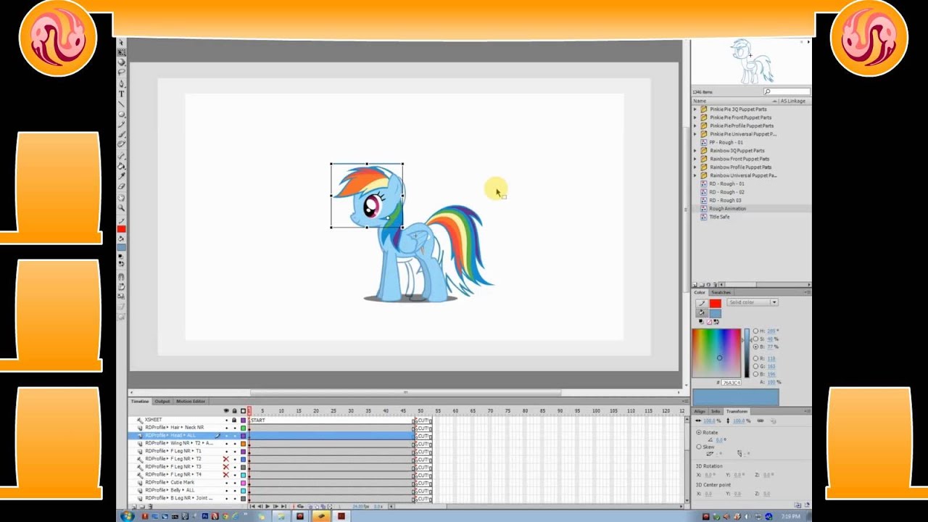Select RDProfile Belly ALL layer
The height and width of the screenshot is (522, 928).
coord(170,490)
